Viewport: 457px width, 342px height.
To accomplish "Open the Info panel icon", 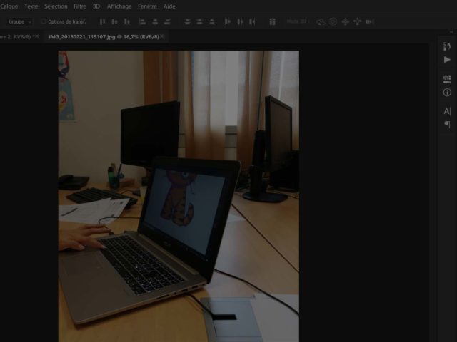I will tap(448, 93).
